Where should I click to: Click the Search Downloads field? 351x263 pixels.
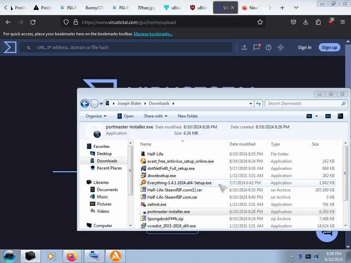[x=303, y=103]
